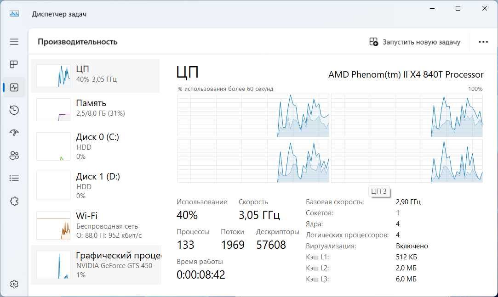
Task: Select the Графический процессор item
Action: click(96, 265)
